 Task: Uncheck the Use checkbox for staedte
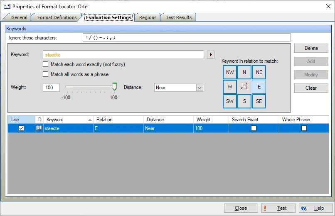pos(22,128)
